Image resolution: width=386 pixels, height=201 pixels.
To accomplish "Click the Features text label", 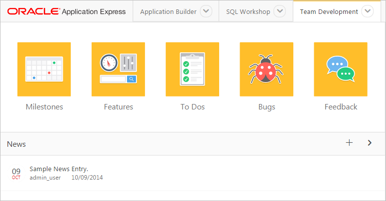I will 119,106.
